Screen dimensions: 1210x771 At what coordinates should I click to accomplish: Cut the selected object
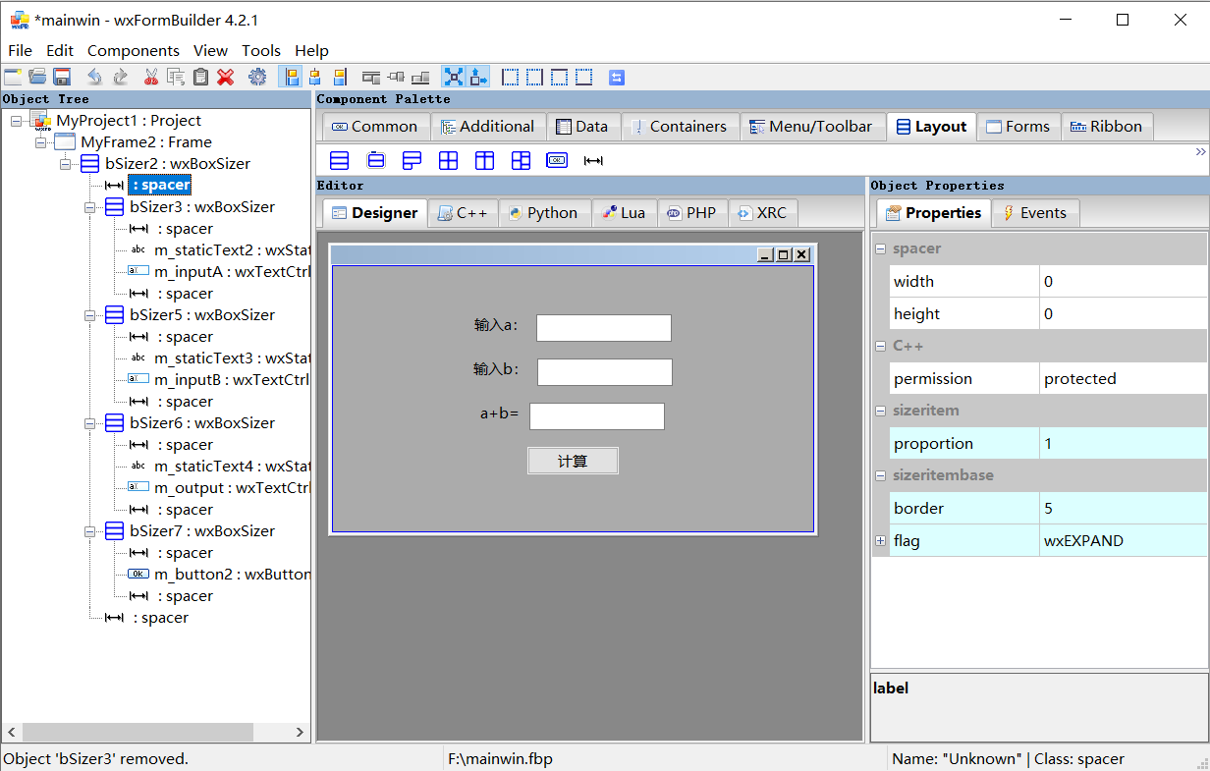(152, 77)
